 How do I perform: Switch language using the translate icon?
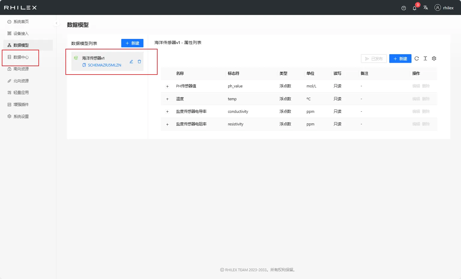click(x=426, y=8)
